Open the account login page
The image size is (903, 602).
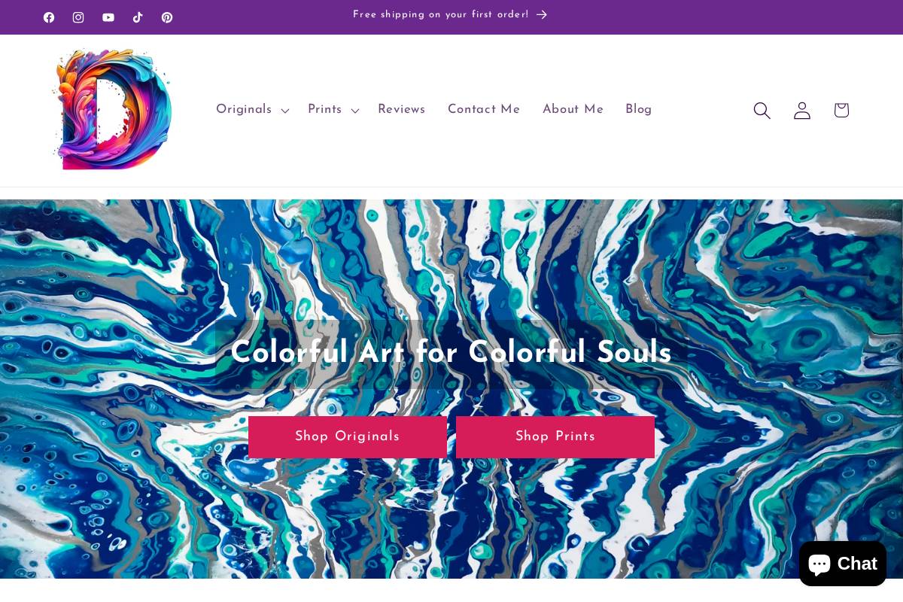pos(801,110)
